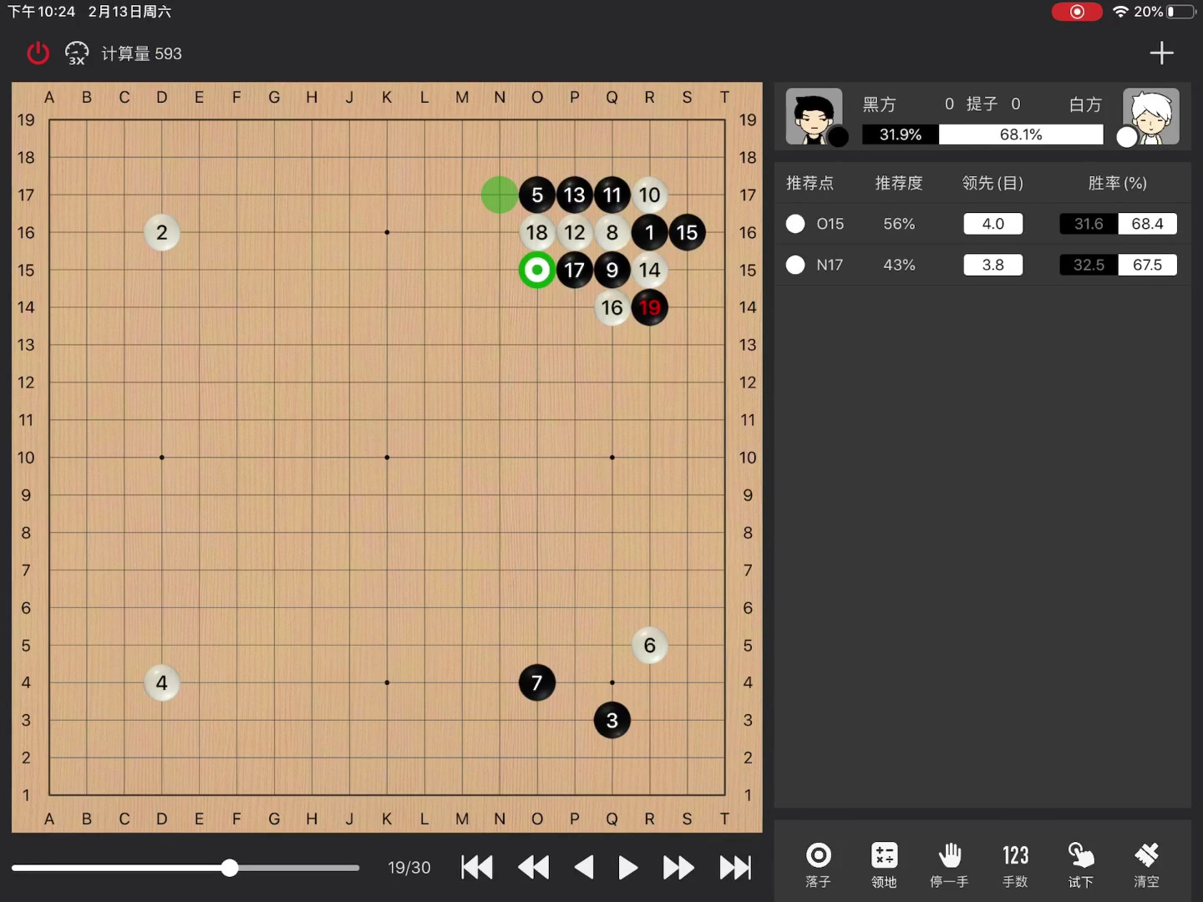
Task: Click the 推荐度 column header
Action: 899,183
